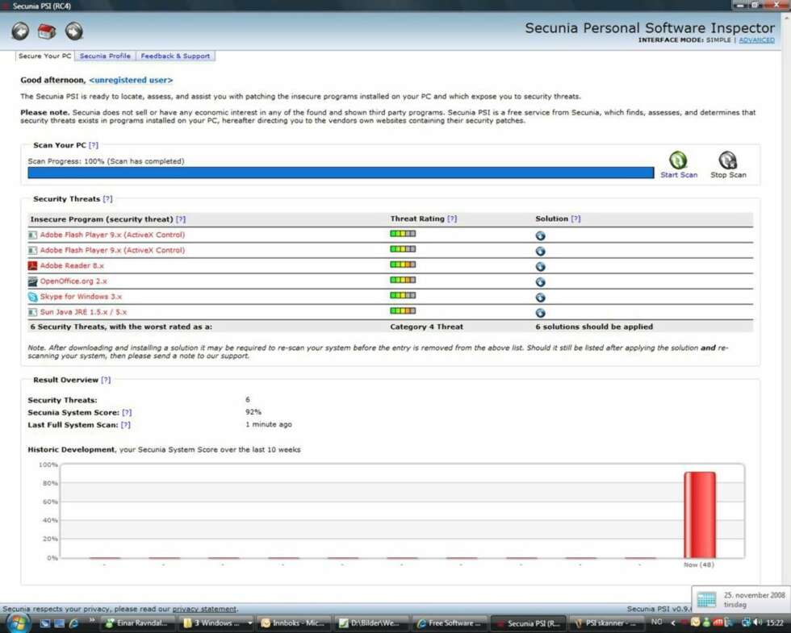Viewport: 791px width, 633px height.
Task: Go to the home page icon
Action: [47, 31]
